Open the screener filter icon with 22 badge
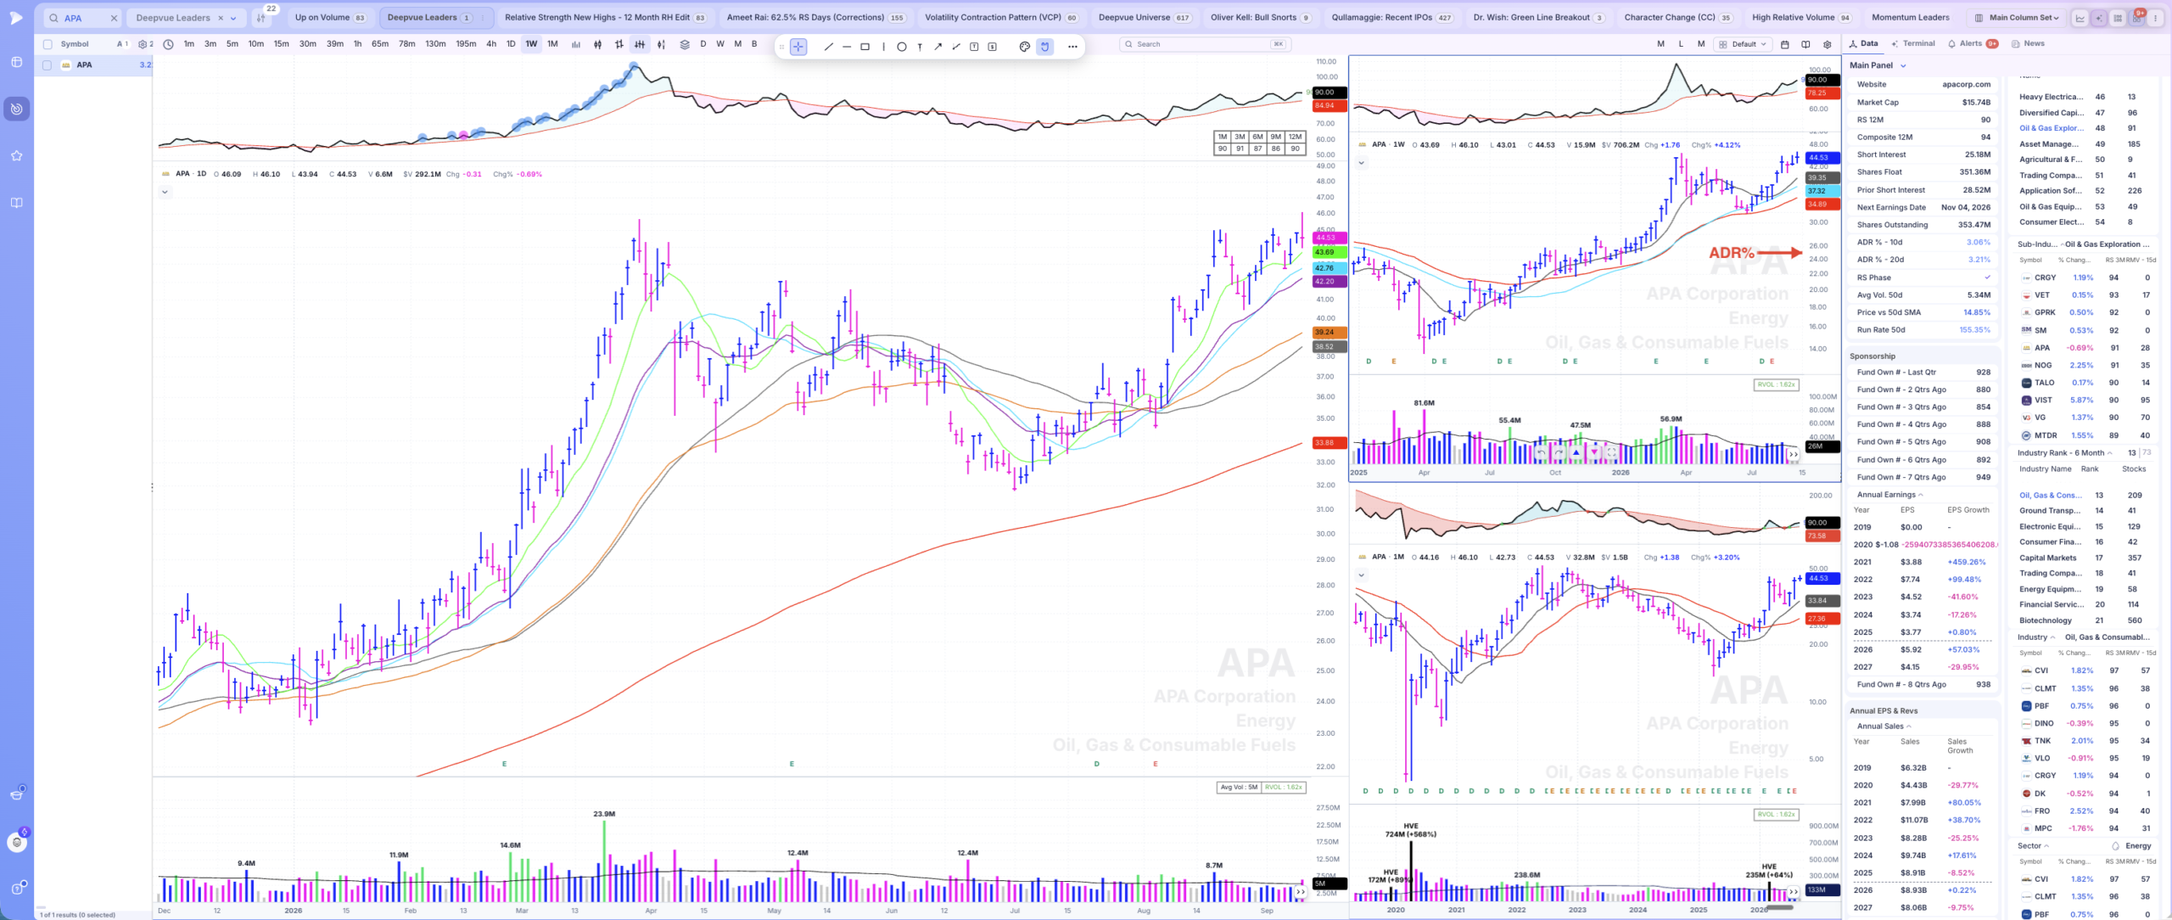 (261, 18)
